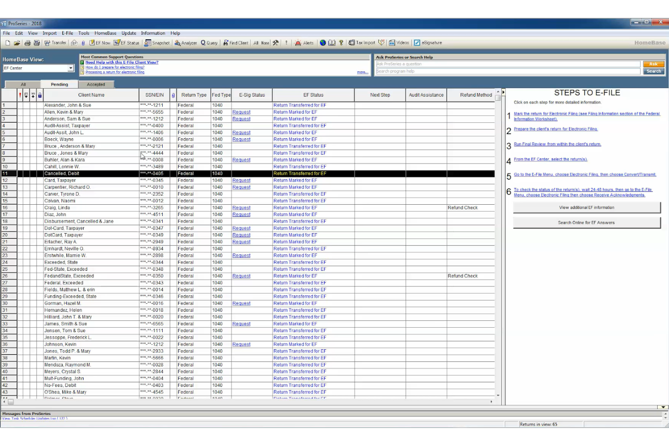Click the globe icon in toolbar
The image size is (669, 446).
coord(323,43)
